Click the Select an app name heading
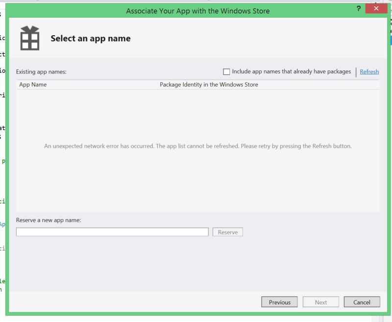The width and height of the screenshot is (392, 322). 90,38
